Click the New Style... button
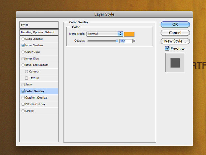 tap(175, 41)
